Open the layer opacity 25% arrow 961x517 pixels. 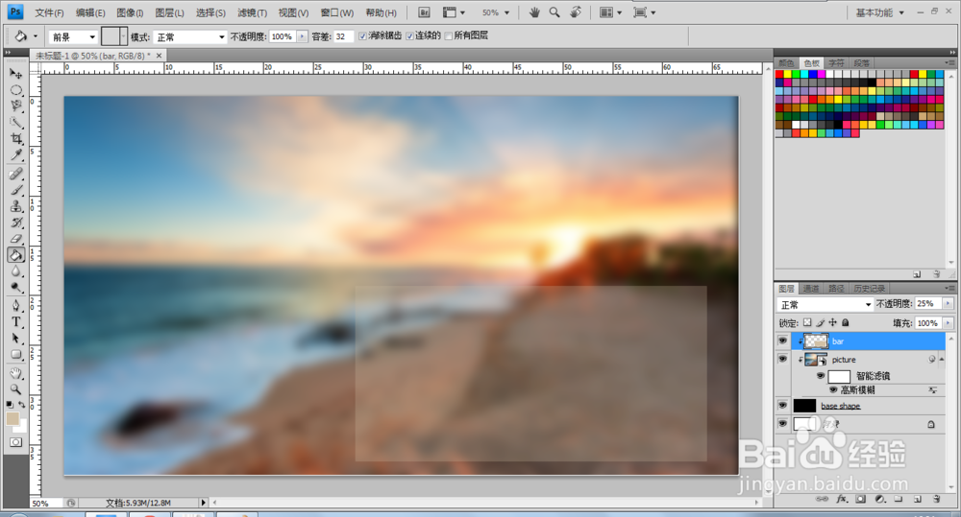tap(949, 303)
